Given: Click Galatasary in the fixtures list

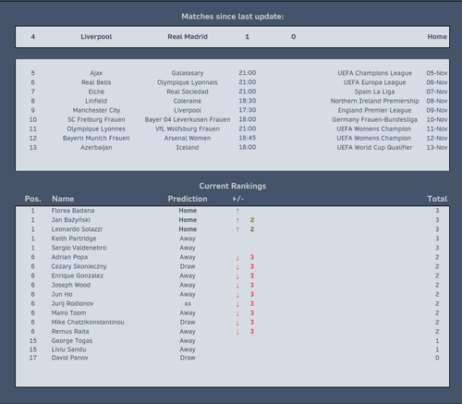Looking at the screenshot, I should pyautogui.click(x=188, y=73).
